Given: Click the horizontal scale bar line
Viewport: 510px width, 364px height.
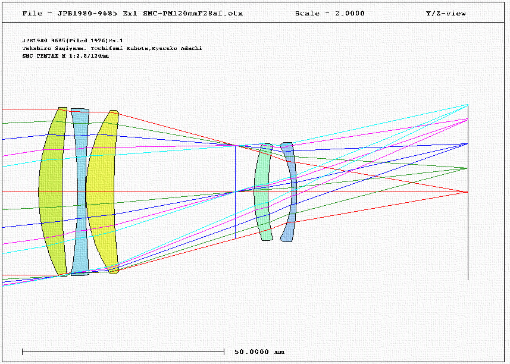Looking at the screenshot, I should [x=123, y=352].
